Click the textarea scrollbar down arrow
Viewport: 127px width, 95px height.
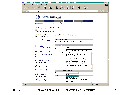click(x=92, y=68)
